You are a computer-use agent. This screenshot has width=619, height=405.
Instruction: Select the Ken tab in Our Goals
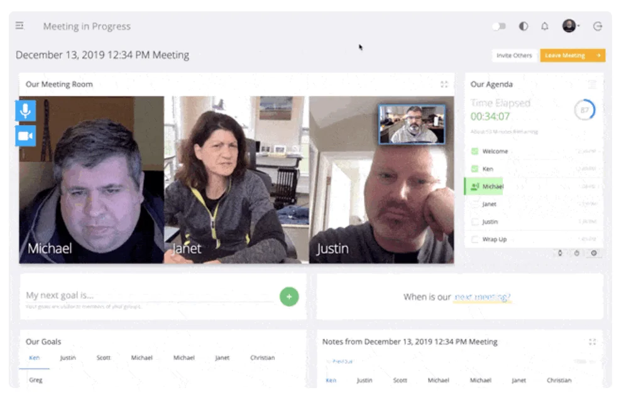pos(35,358)
